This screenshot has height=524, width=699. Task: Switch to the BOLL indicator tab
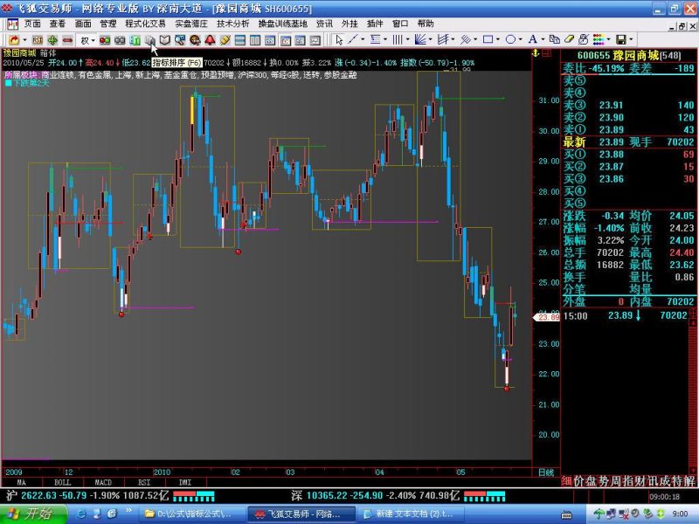pyautogui.click(x=62, y=482)
